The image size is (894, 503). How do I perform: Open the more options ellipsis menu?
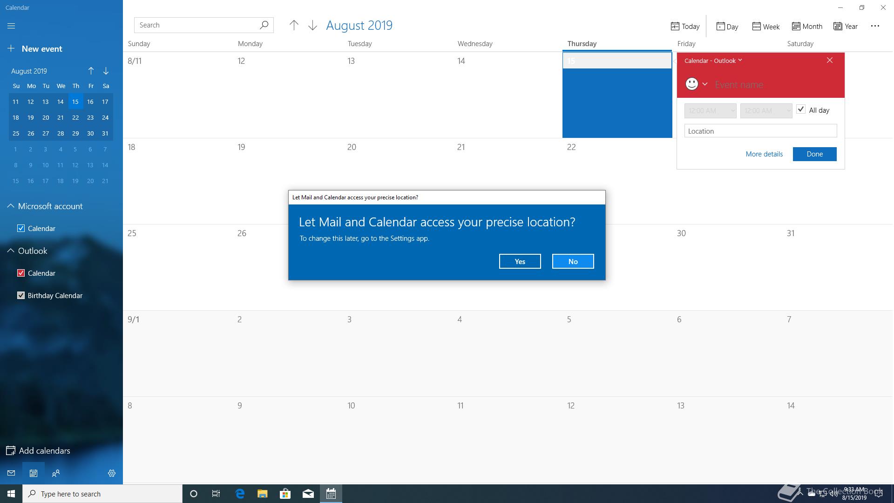pyautogui.click(x=875, y=26)
